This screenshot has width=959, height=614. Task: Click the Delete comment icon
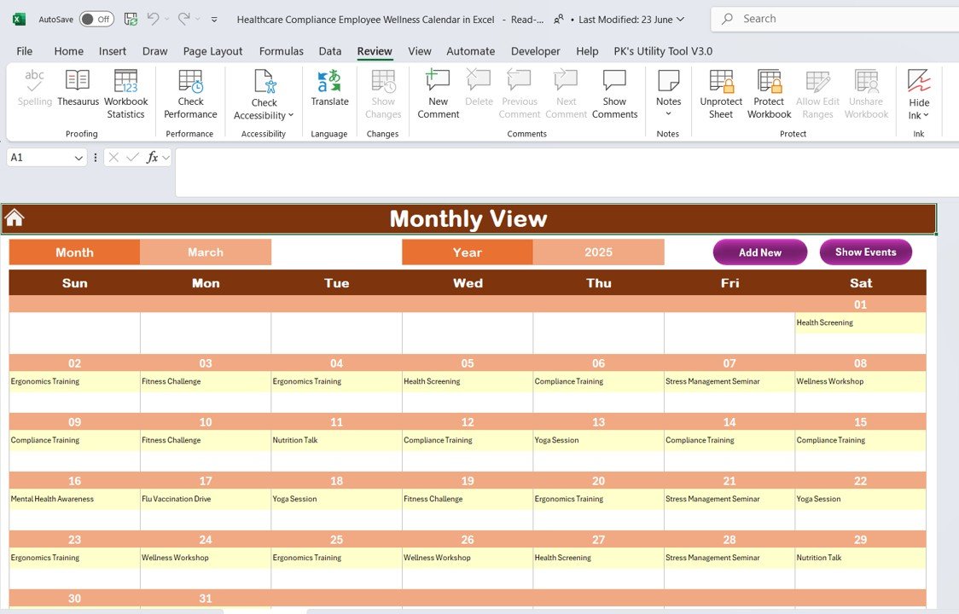479,80
